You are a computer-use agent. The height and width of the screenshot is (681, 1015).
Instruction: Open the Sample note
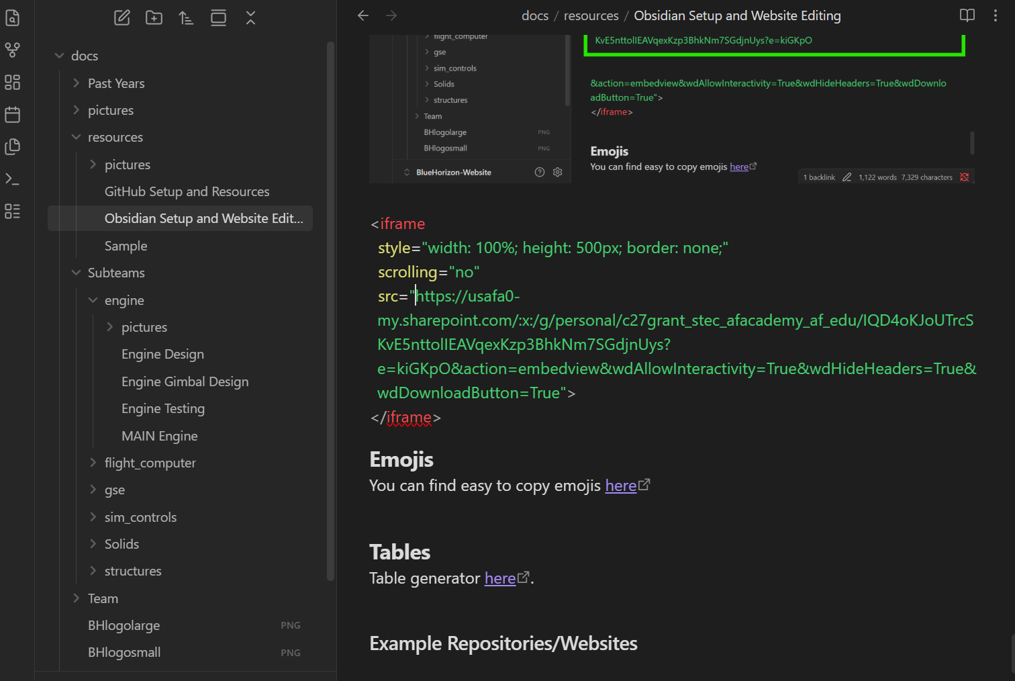[x=126, y=246]
